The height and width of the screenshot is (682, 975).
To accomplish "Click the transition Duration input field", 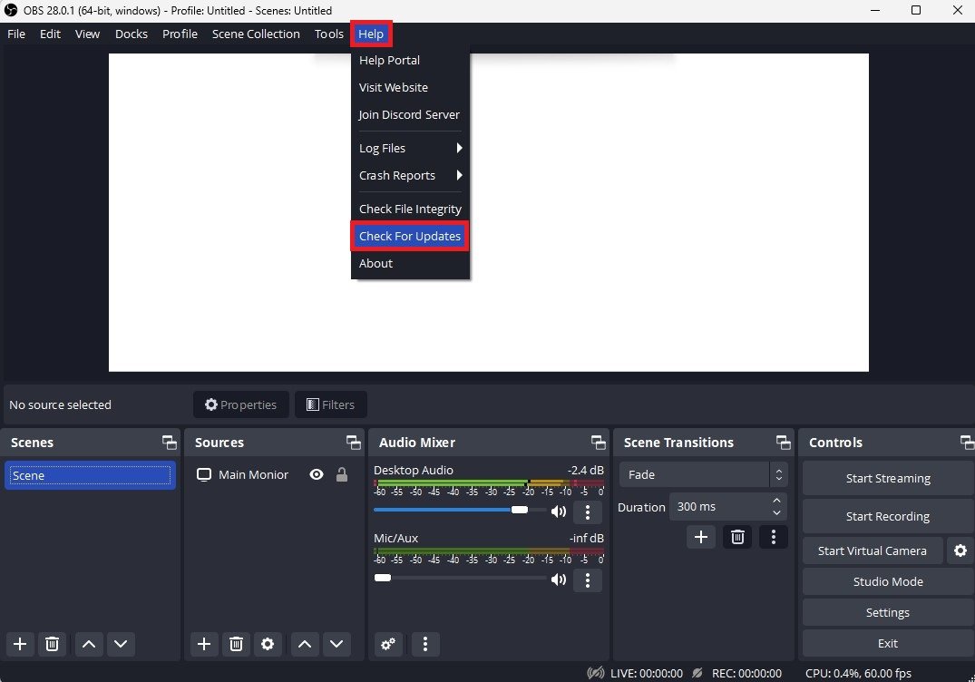I will [x=719, y=507].
